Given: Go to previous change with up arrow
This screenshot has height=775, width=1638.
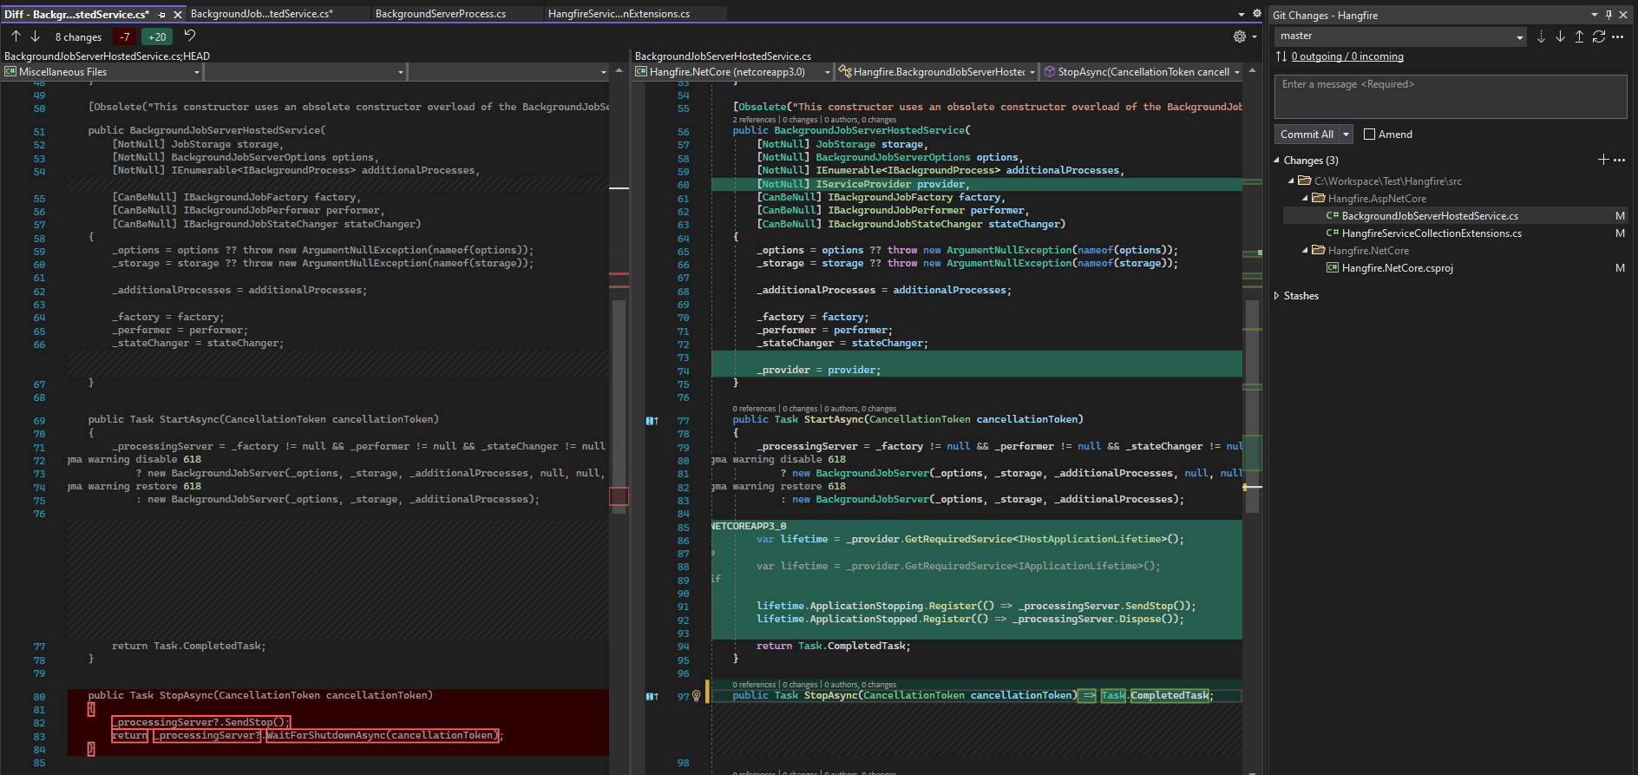Looking at the screenshot, I should (16, 36).
